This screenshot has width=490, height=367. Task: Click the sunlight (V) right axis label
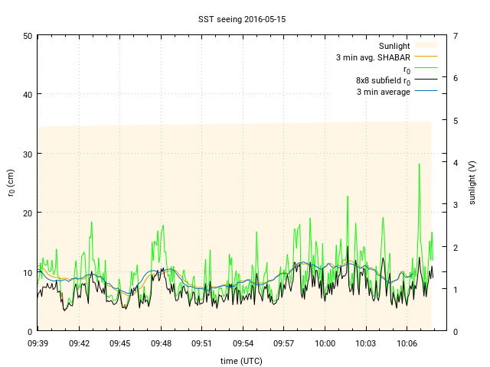pos(473,183)
